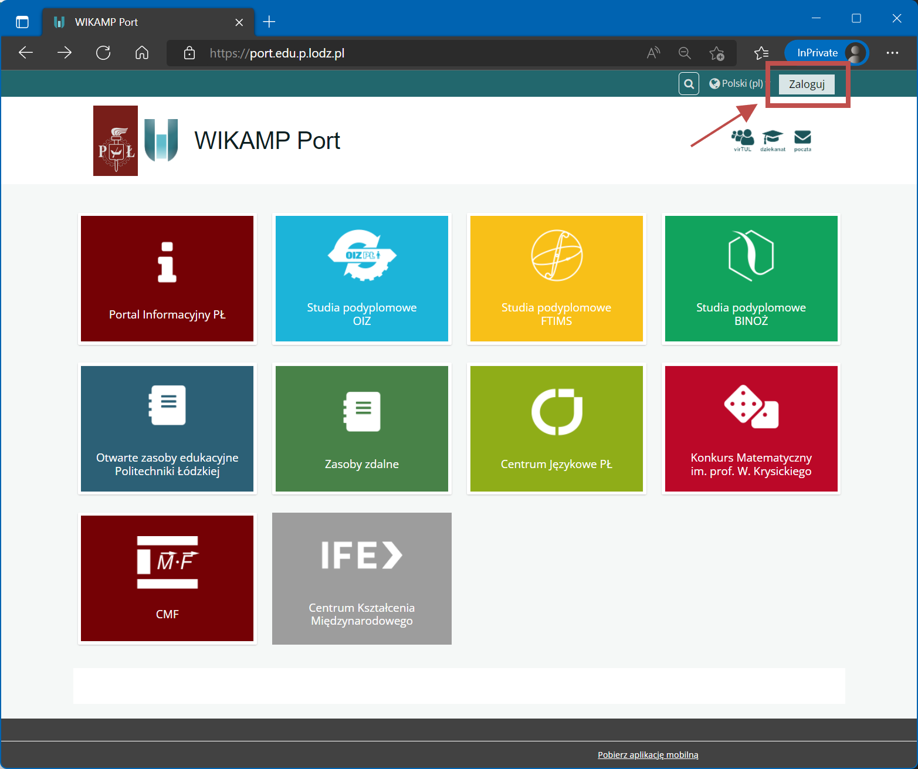The height and width of the screenshot is (769, 918).
Task: Click the dziekanat graduation cap icon
Action: click(772, 140)
